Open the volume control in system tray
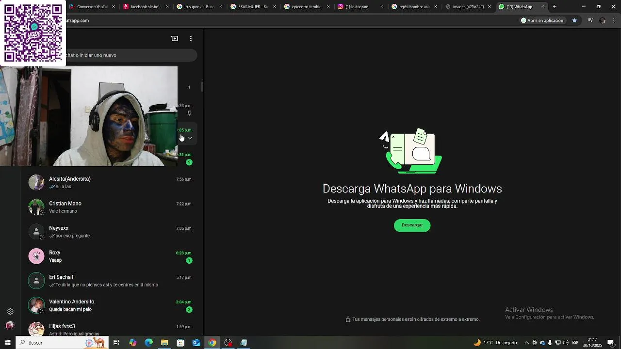 point(566,343)
